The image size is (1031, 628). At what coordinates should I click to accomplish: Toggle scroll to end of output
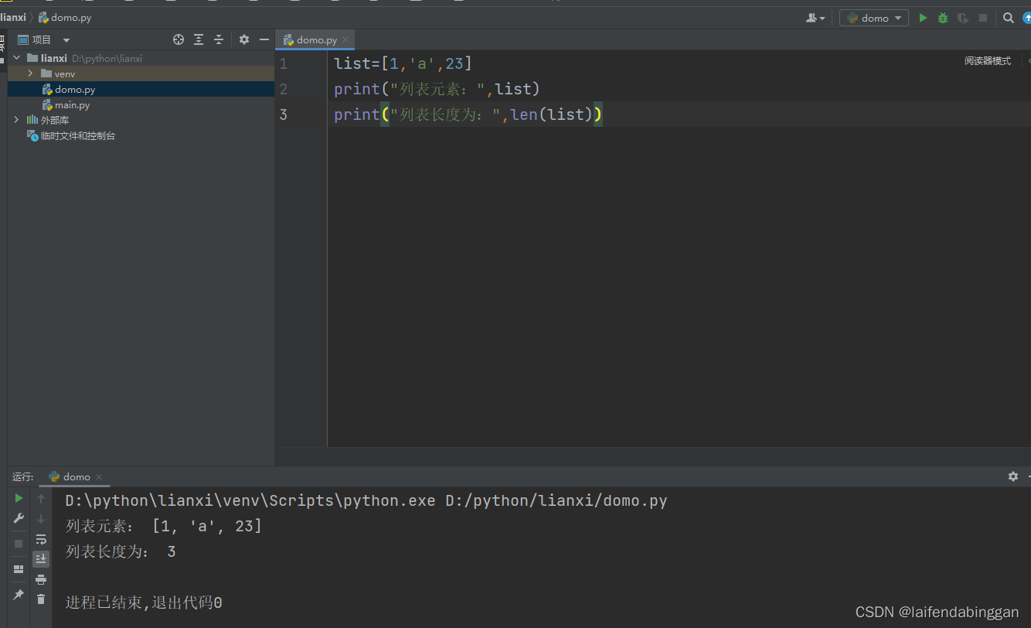(41, 558)
